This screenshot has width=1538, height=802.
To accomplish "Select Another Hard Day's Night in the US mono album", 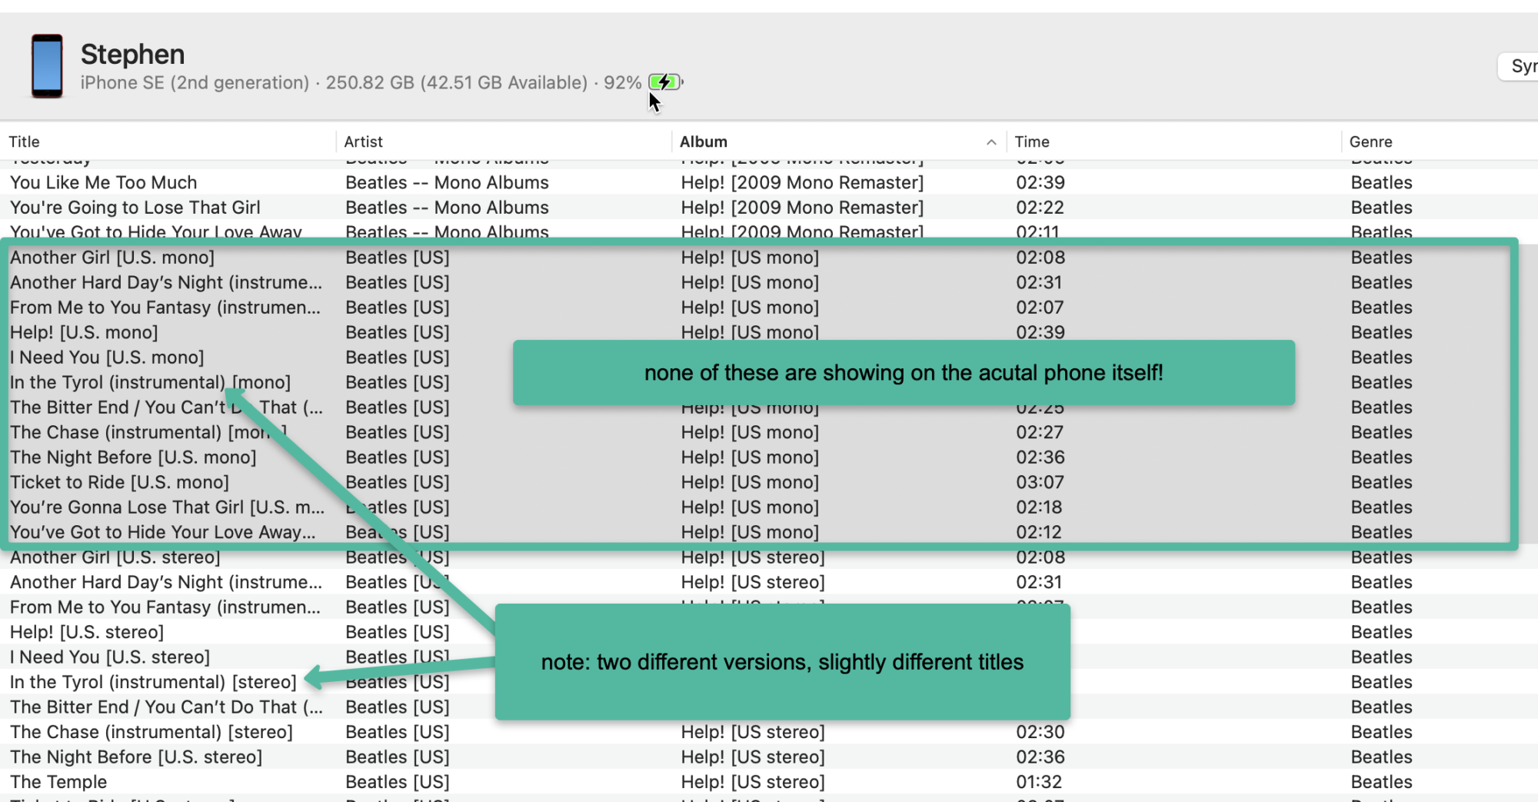I will pos(165,282).
